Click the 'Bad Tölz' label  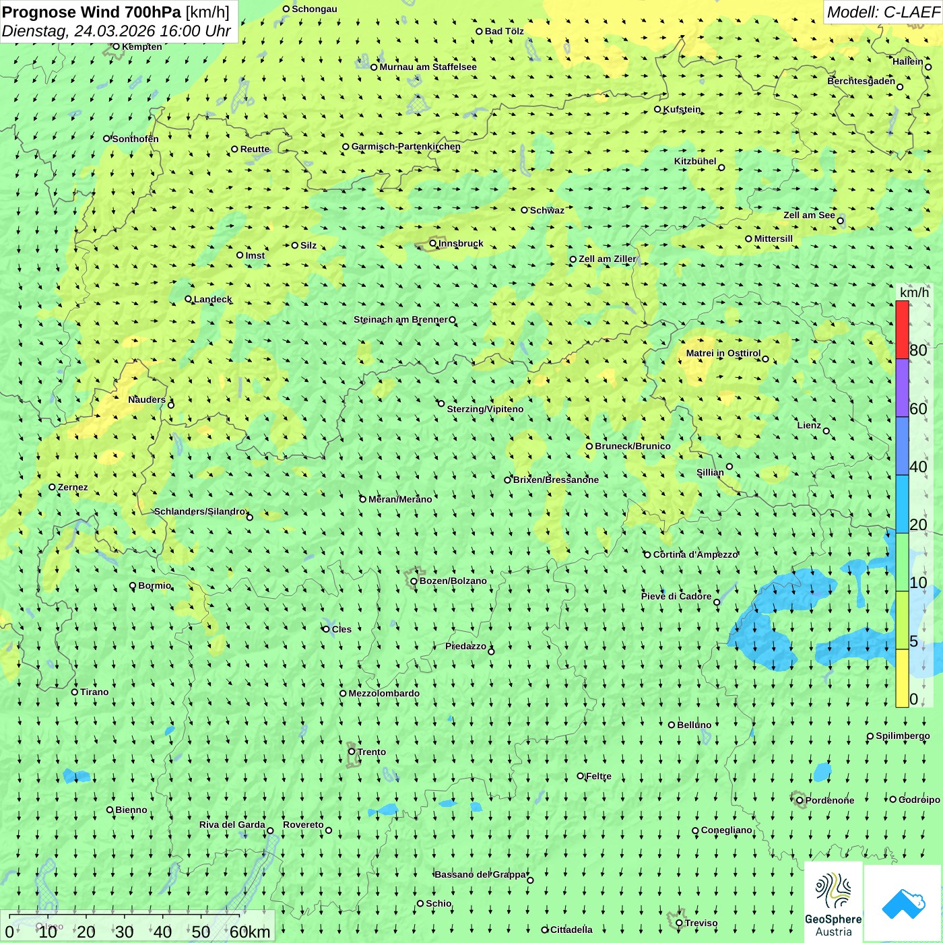[x=505, y=32]
